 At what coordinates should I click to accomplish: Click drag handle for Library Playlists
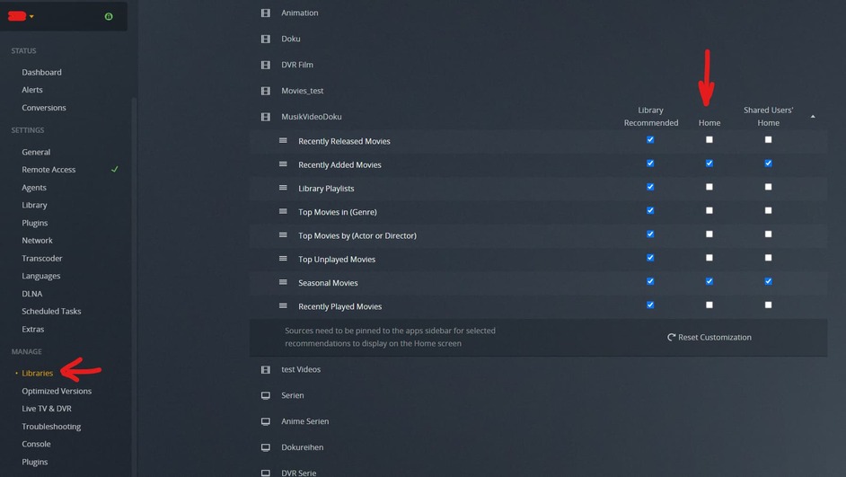283,188
